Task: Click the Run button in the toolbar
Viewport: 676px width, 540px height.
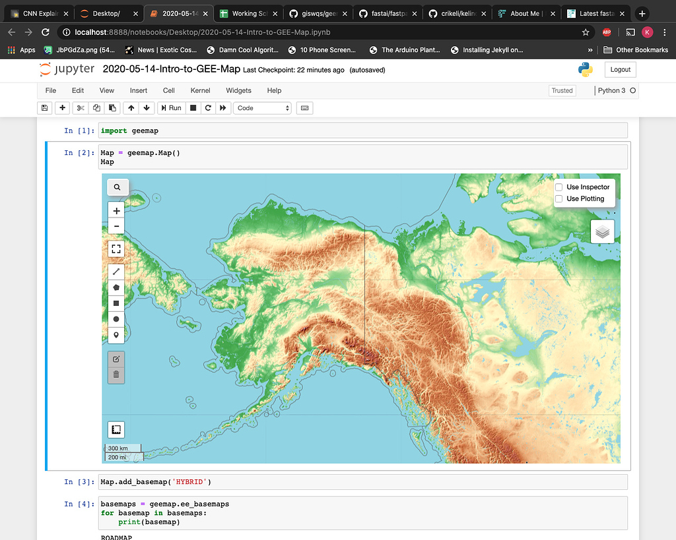Action: pos(171,107)
